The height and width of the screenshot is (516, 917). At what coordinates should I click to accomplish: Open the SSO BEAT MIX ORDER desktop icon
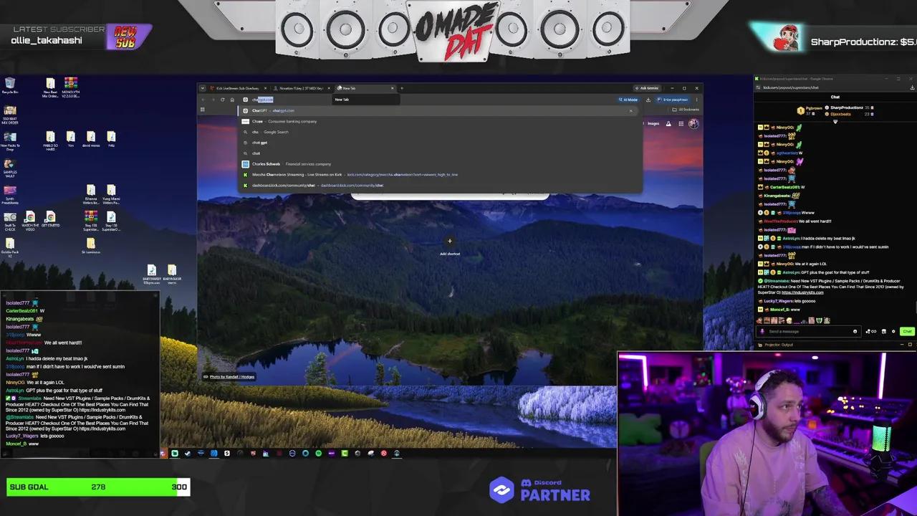pyautogui.click(x=10, y=114)
